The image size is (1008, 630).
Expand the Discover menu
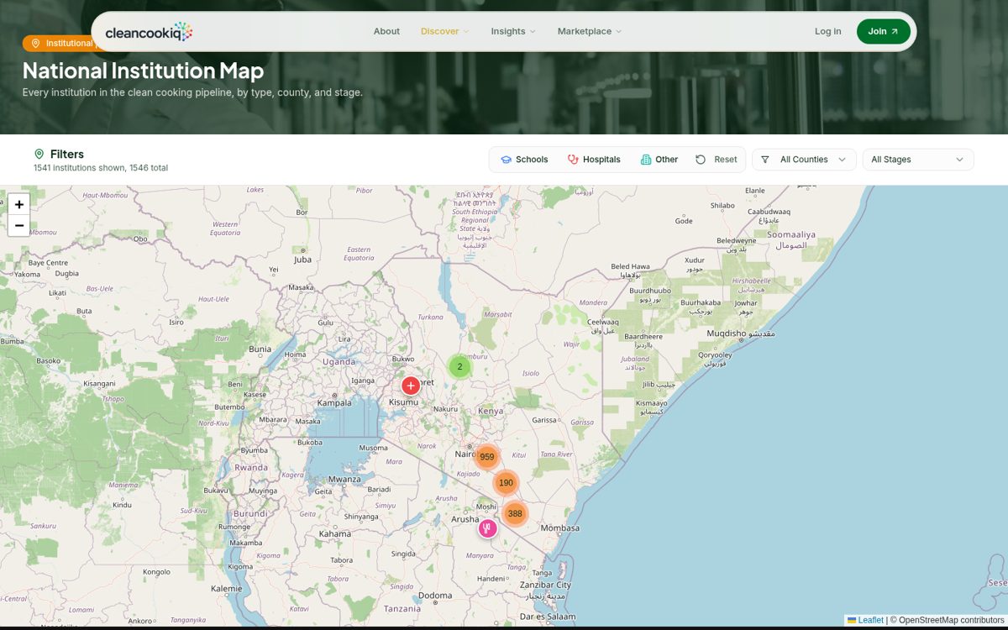tap(444, 31)
